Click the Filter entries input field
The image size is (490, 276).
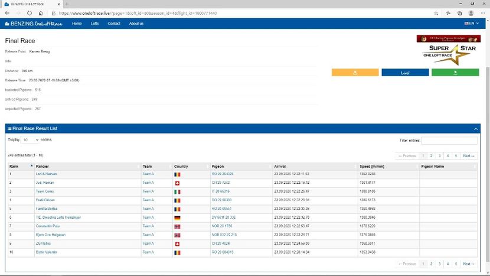(x=449, y=141)
